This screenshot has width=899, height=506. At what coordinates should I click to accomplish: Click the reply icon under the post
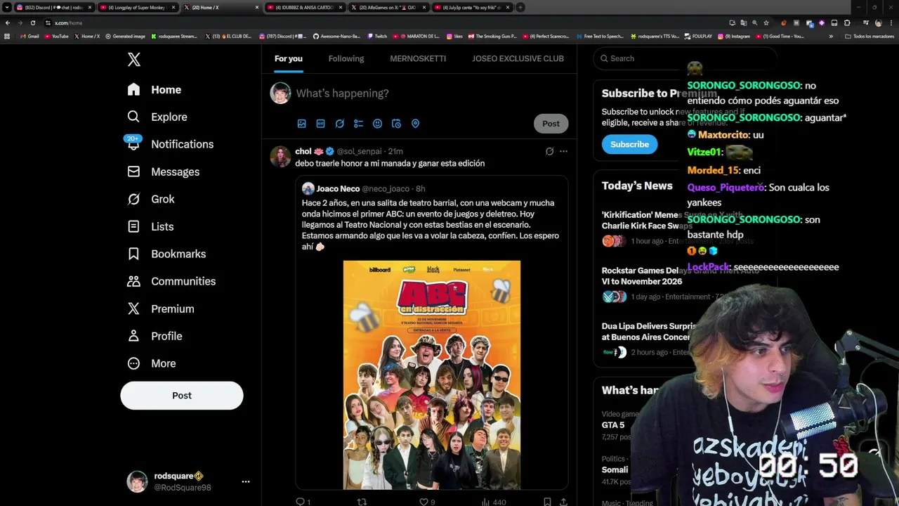(x=300, y=501)
